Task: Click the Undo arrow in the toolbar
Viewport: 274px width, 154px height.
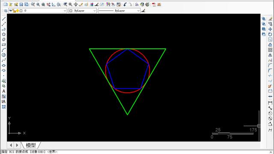Action: 125,4
